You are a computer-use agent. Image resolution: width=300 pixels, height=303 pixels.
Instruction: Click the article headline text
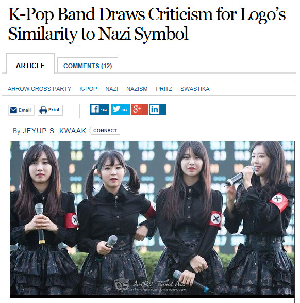[146, 24]
